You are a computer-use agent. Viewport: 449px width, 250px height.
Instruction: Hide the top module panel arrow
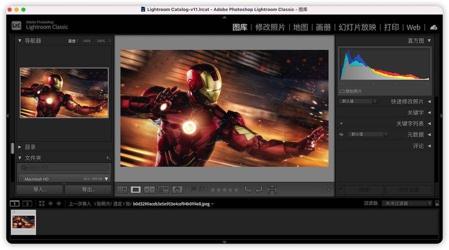224,17
